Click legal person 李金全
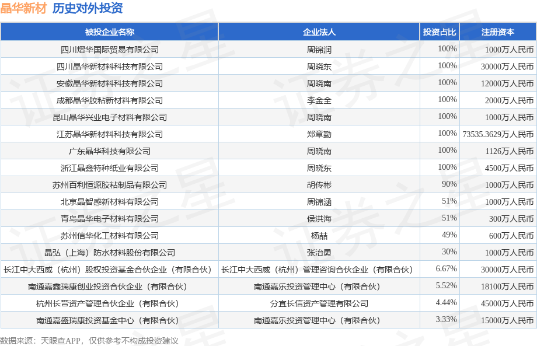This screenshot has height=346, width=537. tap(319, 100)
